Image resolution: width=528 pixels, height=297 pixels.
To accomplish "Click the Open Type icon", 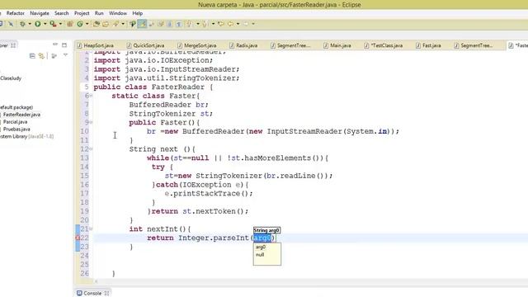I will click(97, 24).
